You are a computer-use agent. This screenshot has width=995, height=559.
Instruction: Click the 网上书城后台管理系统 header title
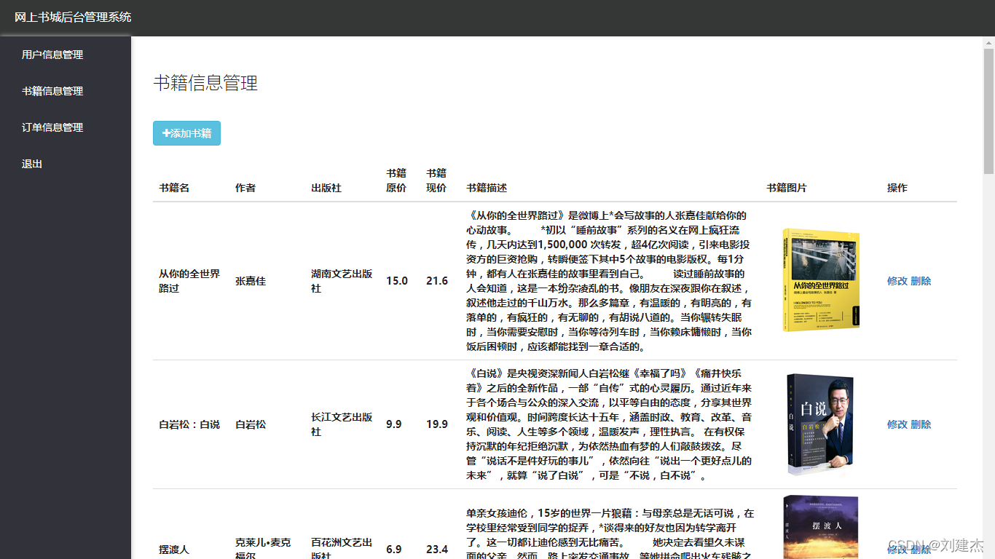tap(73, 17)
